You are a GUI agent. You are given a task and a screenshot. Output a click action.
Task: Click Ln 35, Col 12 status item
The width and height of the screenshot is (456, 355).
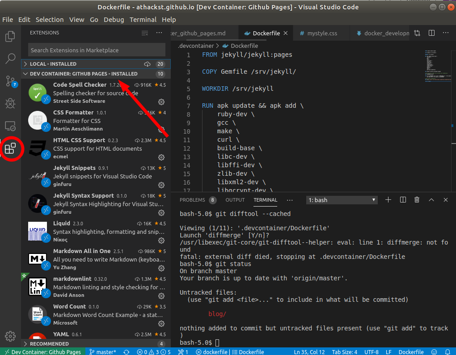309,352
